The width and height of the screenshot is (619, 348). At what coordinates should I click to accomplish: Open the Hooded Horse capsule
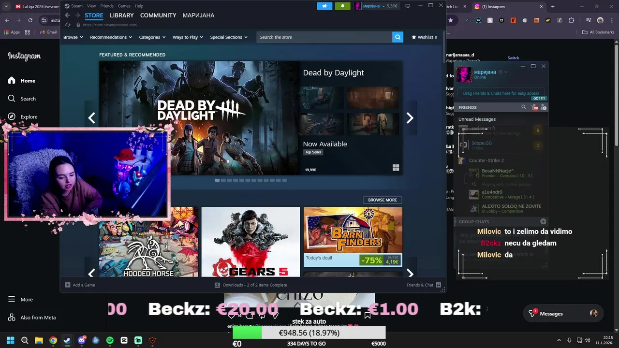click(148, 242)
